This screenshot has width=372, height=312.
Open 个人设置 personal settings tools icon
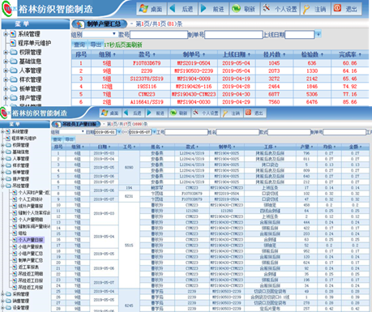[x=267, y=8]
